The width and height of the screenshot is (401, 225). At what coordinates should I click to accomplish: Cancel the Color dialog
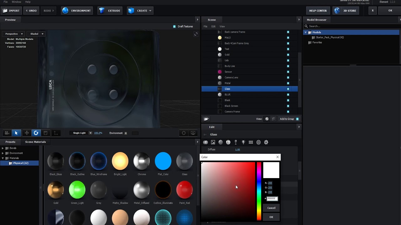tap(271, 208)
